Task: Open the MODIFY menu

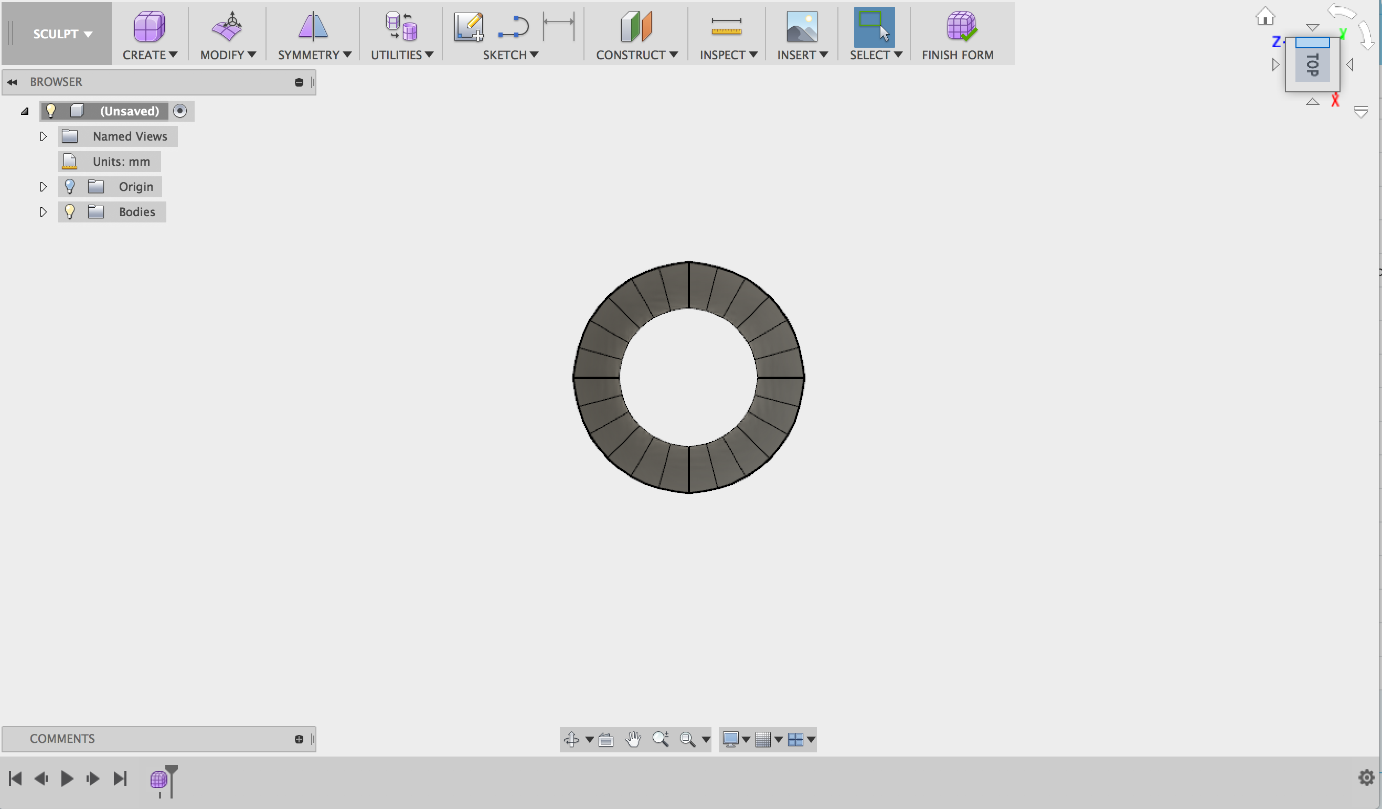Action: [228, 55]
